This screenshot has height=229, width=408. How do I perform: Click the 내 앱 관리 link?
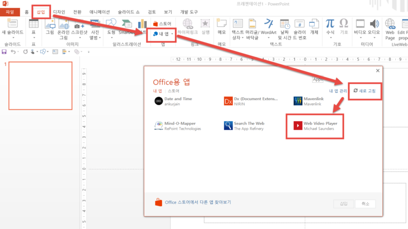tap(338, 91)
